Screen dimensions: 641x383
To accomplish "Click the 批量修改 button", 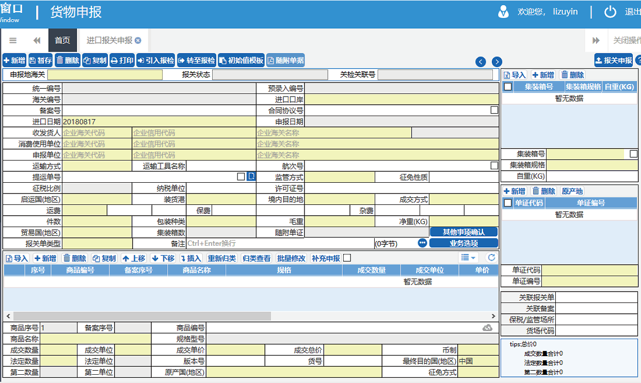I will coord(292,258).
